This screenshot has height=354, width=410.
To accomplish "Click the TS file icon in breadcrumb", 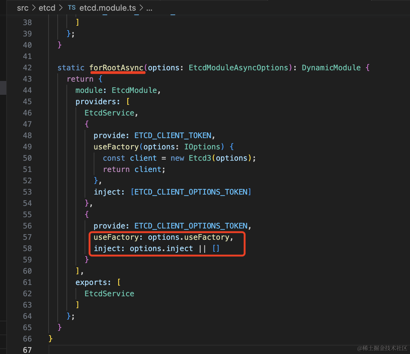I will click(x=72, y=8).
